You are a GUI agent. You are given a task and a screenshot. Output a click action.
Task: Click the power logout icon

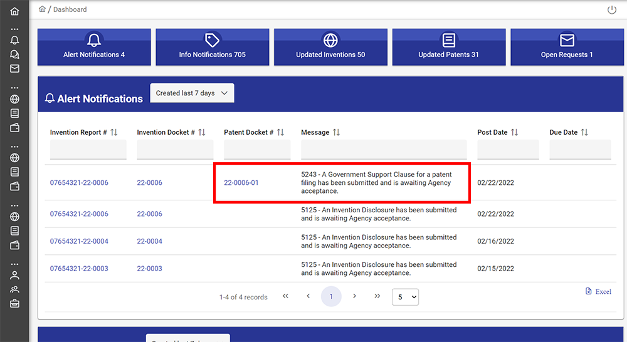[x=612, y=10]
